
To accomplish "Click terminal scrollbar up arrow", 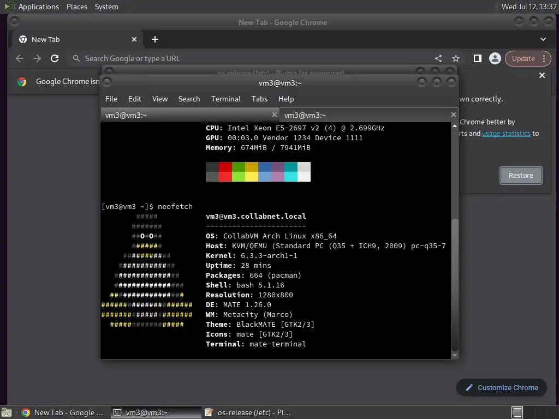I will pyautogui.click(x=455, y=126).
